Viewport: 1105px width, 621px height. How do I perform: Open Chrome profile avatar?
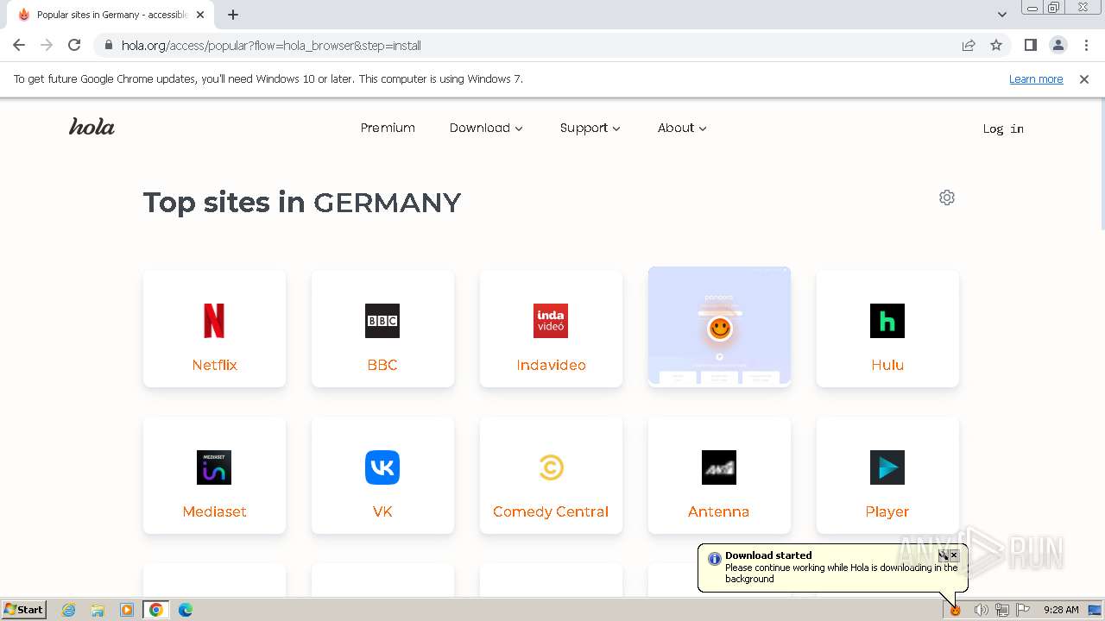point(1058,45)
